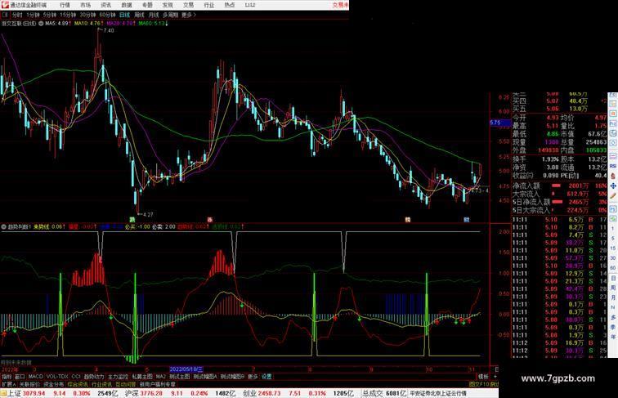The image size is (618, 398).
Task: Open the 资讯 menu
Action: pos(105,5)
